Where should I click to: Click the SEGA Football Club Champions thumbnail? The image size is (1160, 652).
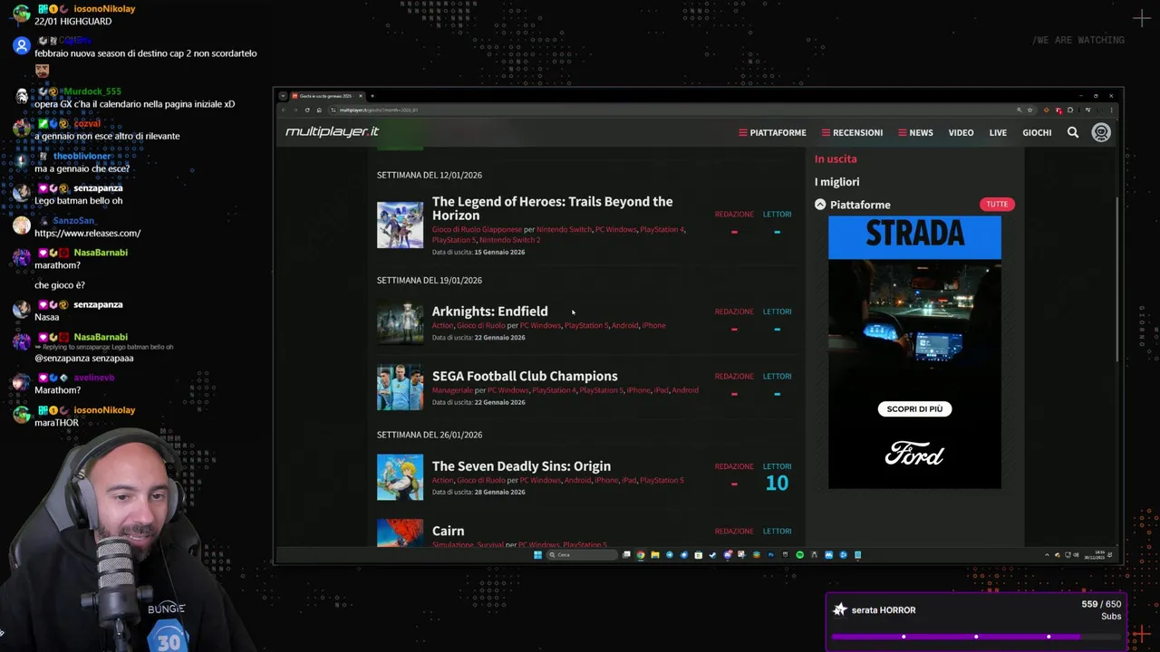(400, 387)
